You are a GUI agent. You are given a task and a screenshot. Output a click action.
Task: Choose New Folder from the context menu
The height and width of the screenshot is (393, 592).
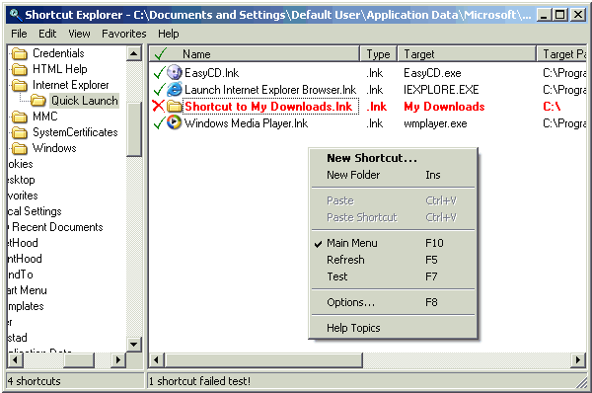(393, 175)
